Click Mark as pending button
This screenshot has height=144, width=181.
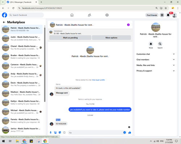coord(70,38)
